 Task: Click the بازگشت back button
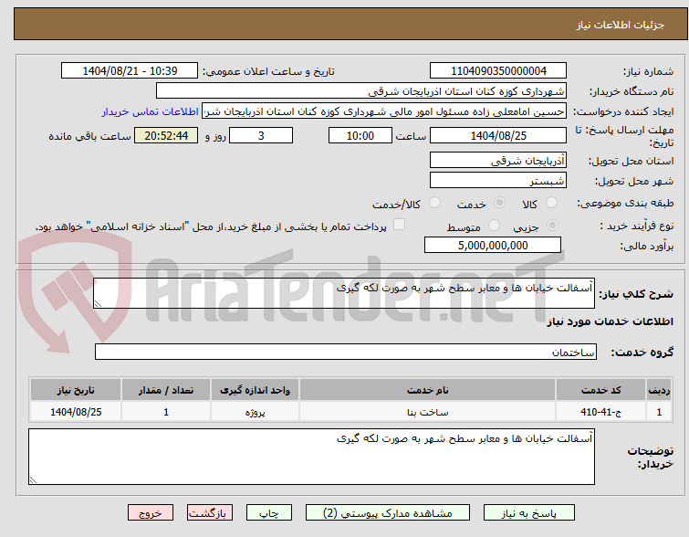tap(210, 513)
